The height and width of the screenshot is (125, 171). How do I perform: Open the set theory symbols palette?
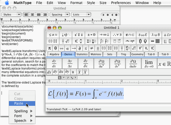click(x=130, y=35)
